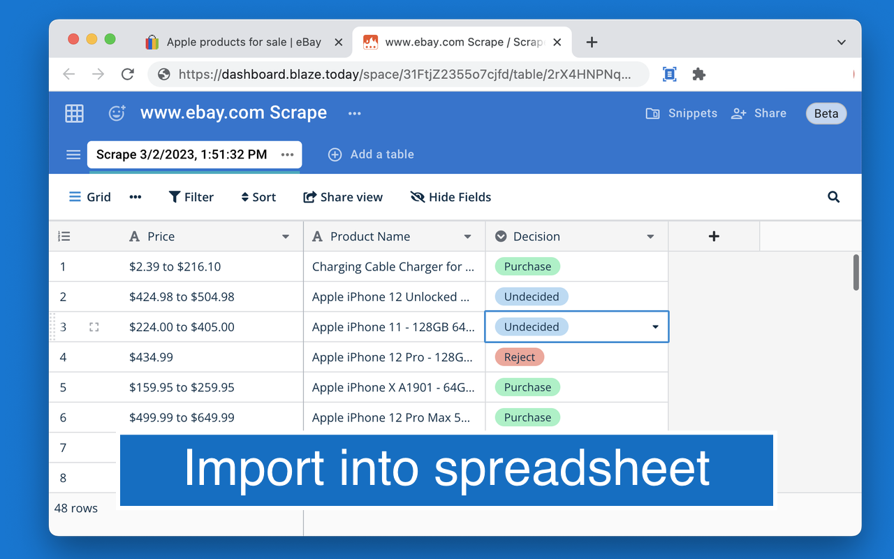894x559 pixels.
Task: Go forward in the browser
Action: [x=98, y=74]
